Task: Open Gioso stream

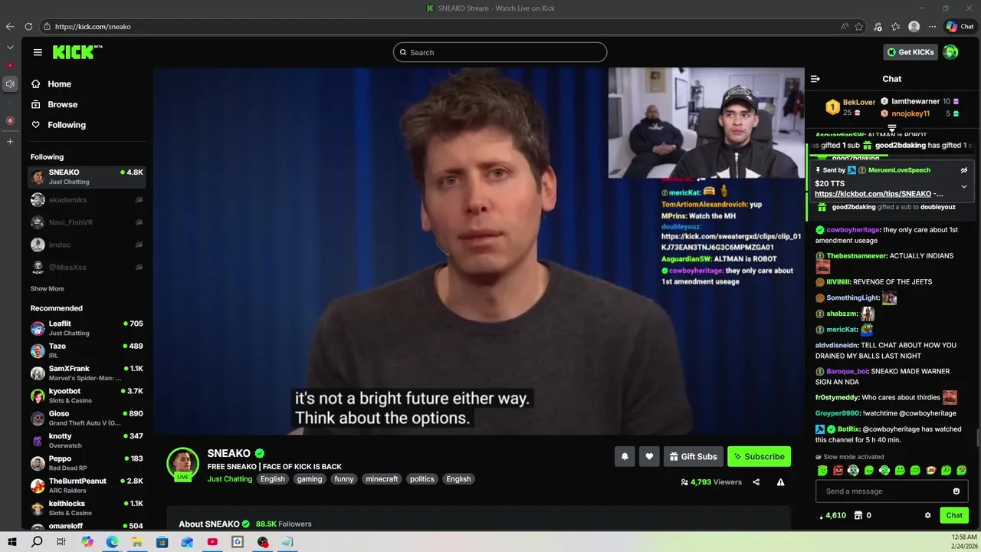Action: tap(87, 418)
